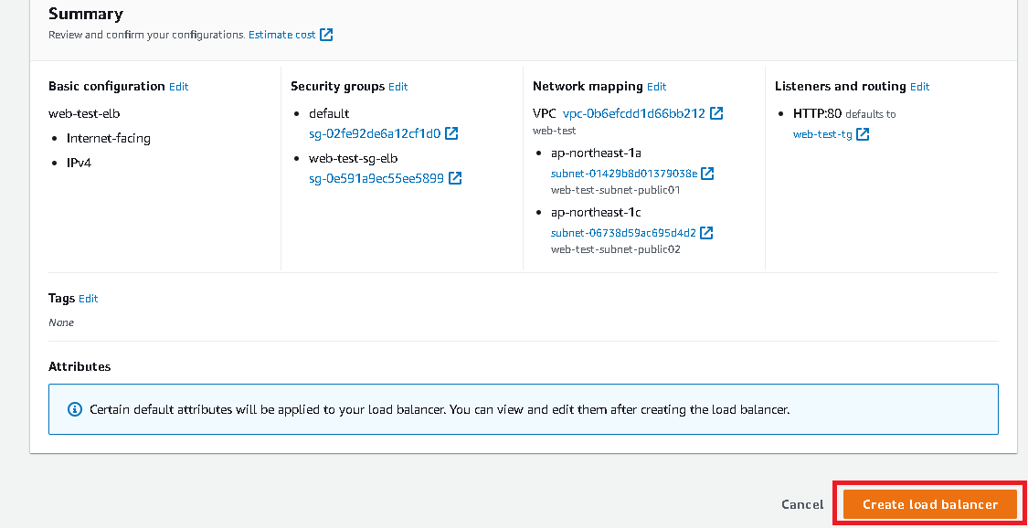Viewport: 1028px width, 528px height.
Task: Open the web-test-tg target group link
Action: (x=822, y=134)
